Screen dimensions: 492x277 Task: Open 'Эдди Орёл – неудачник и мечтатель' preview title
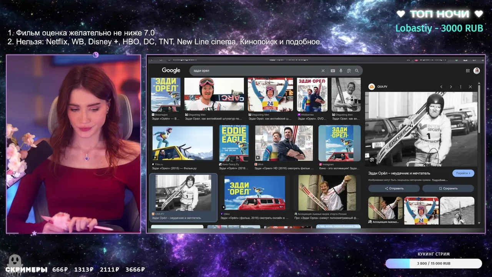coord(399,173)
